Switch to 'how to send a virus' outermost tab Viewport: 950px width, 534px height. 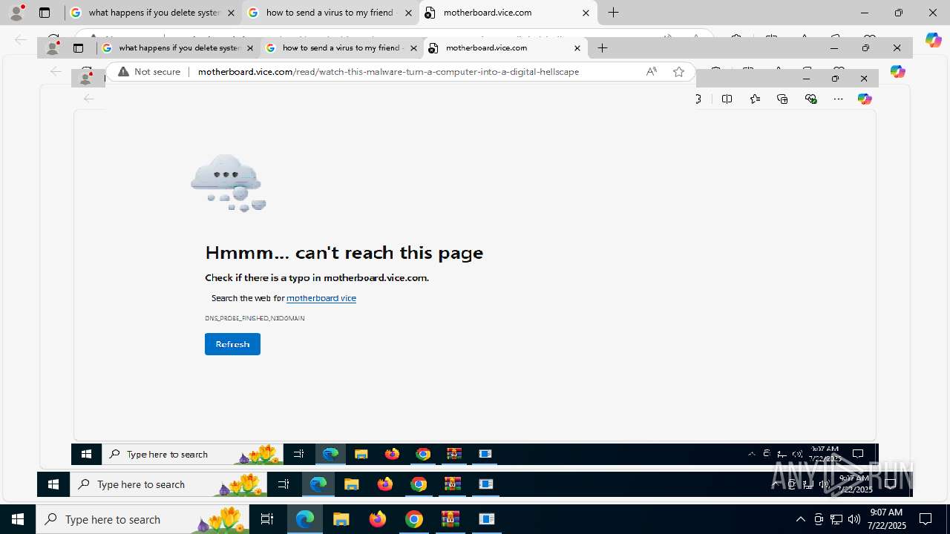(x=330, y=13)
